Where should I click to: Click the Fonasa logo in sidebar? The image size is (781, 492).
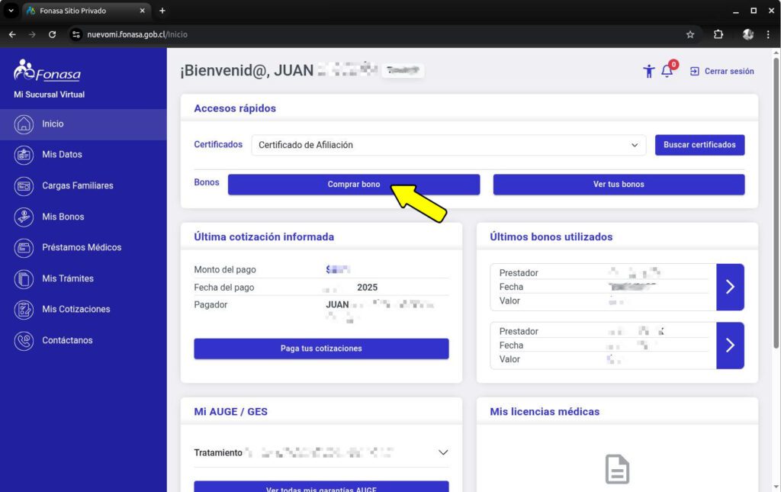[47, 70]
